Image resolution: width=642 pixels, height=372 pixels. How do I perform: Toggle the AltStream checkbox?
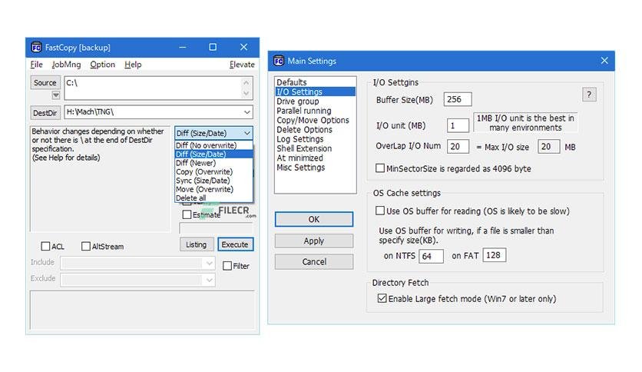(85, 246)
